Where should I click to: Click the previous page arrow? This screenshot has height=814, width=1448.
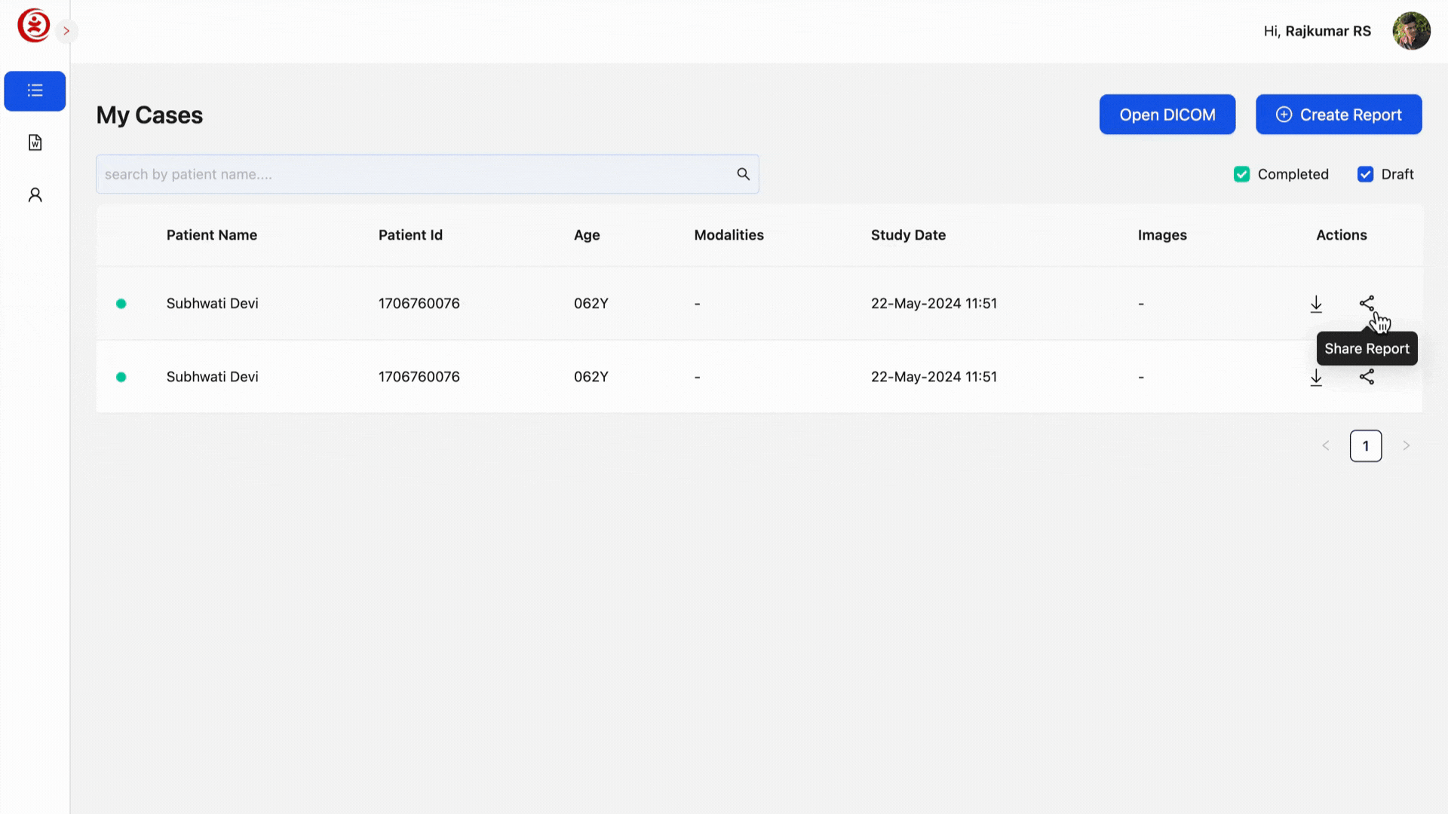click(x=1326, y=445)
